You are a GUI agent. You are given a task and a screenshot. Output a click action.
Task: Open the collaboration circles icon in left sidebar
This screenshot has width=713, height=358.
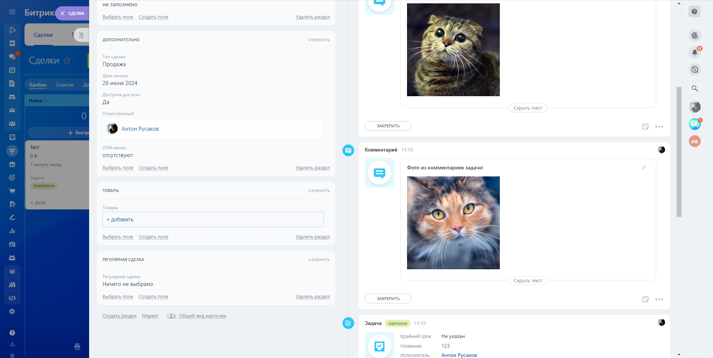(12, 30)
